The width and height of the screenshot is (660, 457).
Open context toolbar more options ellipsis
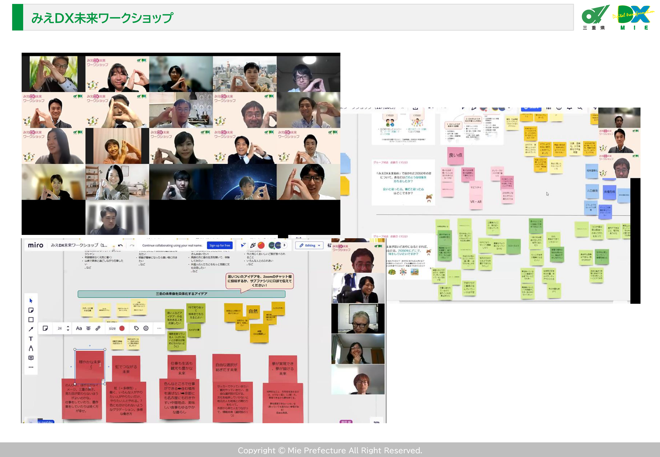pyautogui.click(x=159, y=328)
